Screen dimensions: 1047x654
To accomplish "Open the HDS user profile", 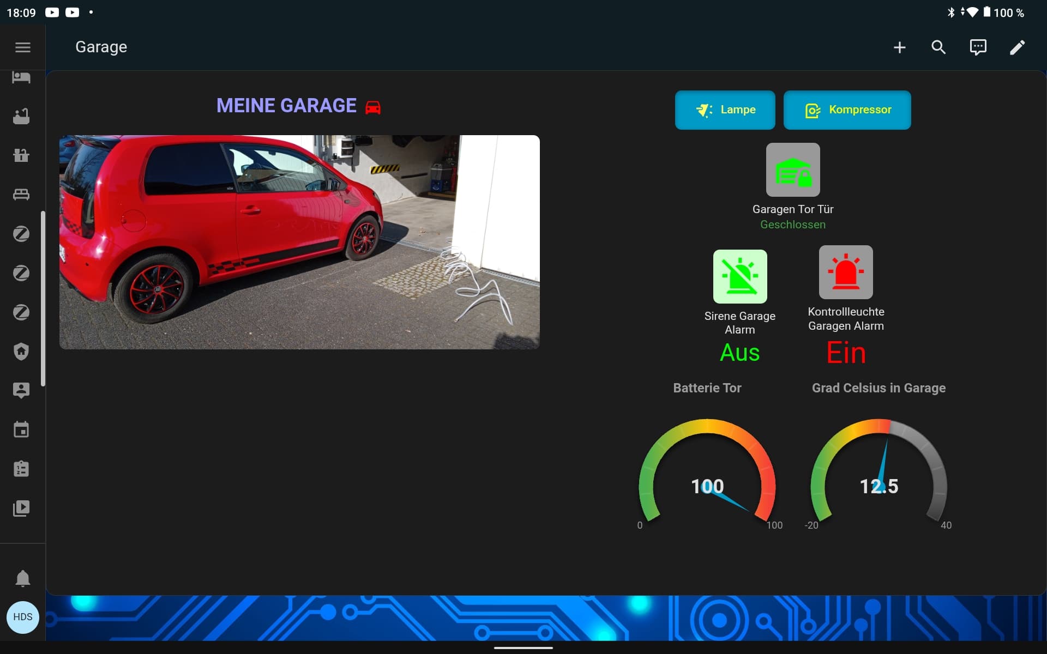I will pyautogui.click(x=22, y=617).
